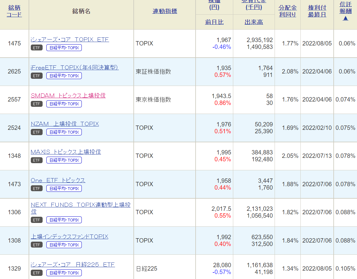Select code cell 2524

[14, 128]
